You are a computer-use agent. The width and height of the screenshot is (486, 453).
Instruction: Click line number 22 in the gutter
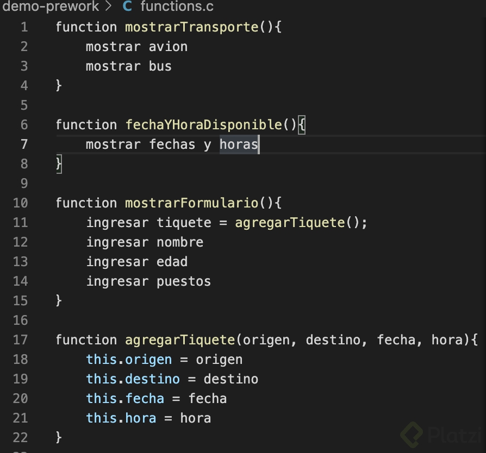coord(20,438)
